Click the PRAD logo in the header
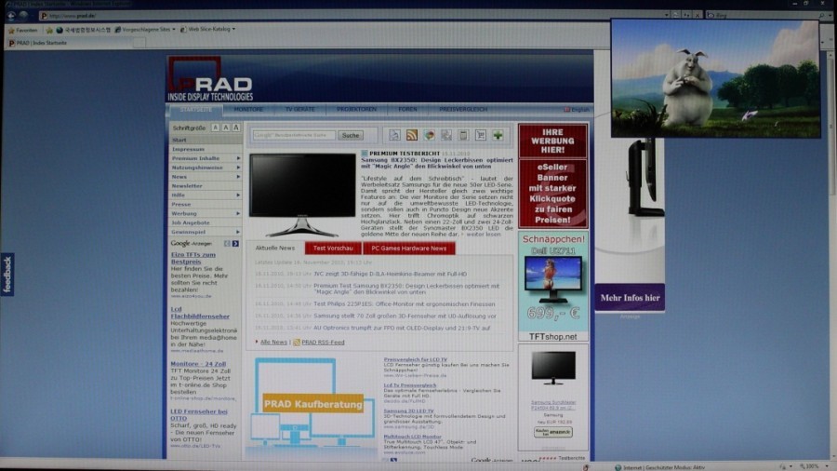Viewport: 837px width, 471px height. coord(209,79)
